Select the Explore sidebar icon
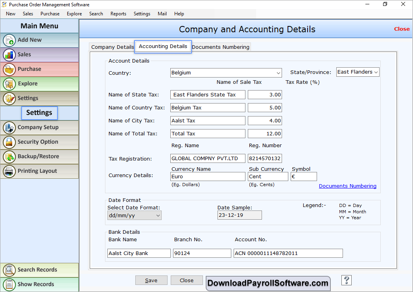 point(39,84)
